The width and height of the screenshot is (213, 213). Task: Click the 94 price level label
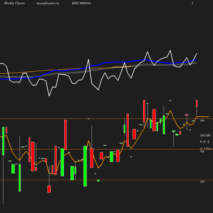click(x=202, y=151)
